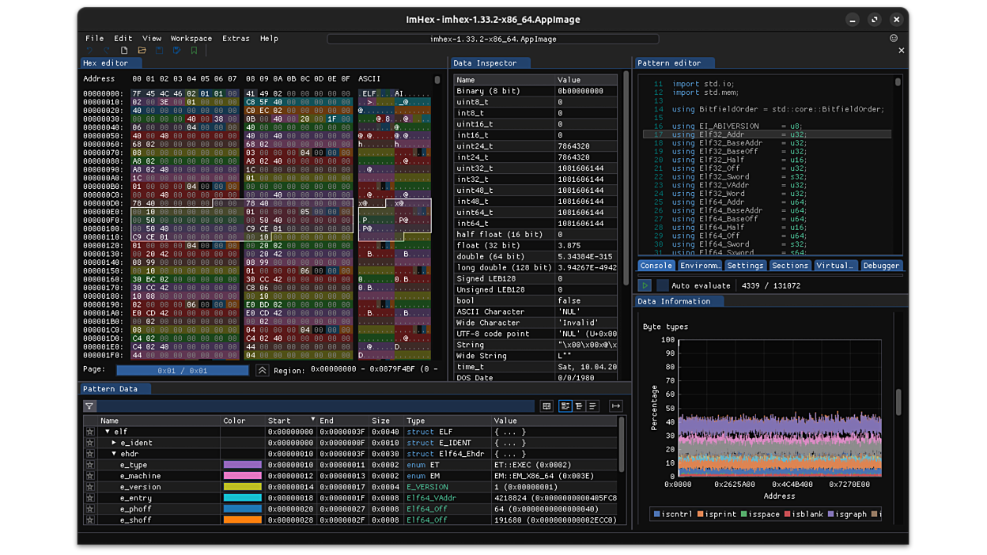Screen dimensions: 987x555
Task: Expand the e_ident tree node
Action: (x=115, y=443)
